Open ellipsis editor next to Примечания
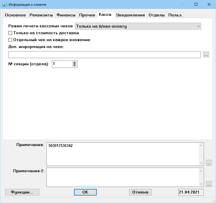This screenshot has height=203, width=216. click(209, 163)
